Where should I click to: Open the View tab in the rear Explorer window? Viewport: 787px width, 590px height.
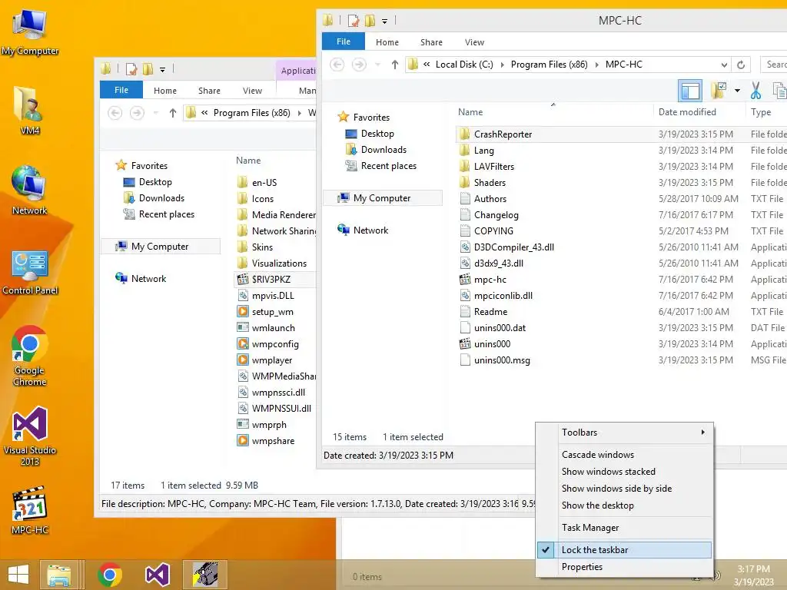[x=252, y=91]
